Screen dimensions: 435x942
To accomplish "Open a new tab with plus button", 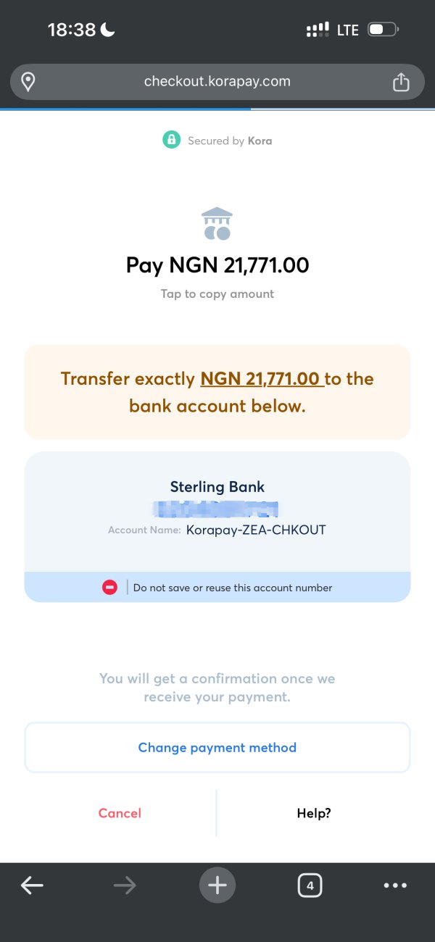I will (217, 885).
